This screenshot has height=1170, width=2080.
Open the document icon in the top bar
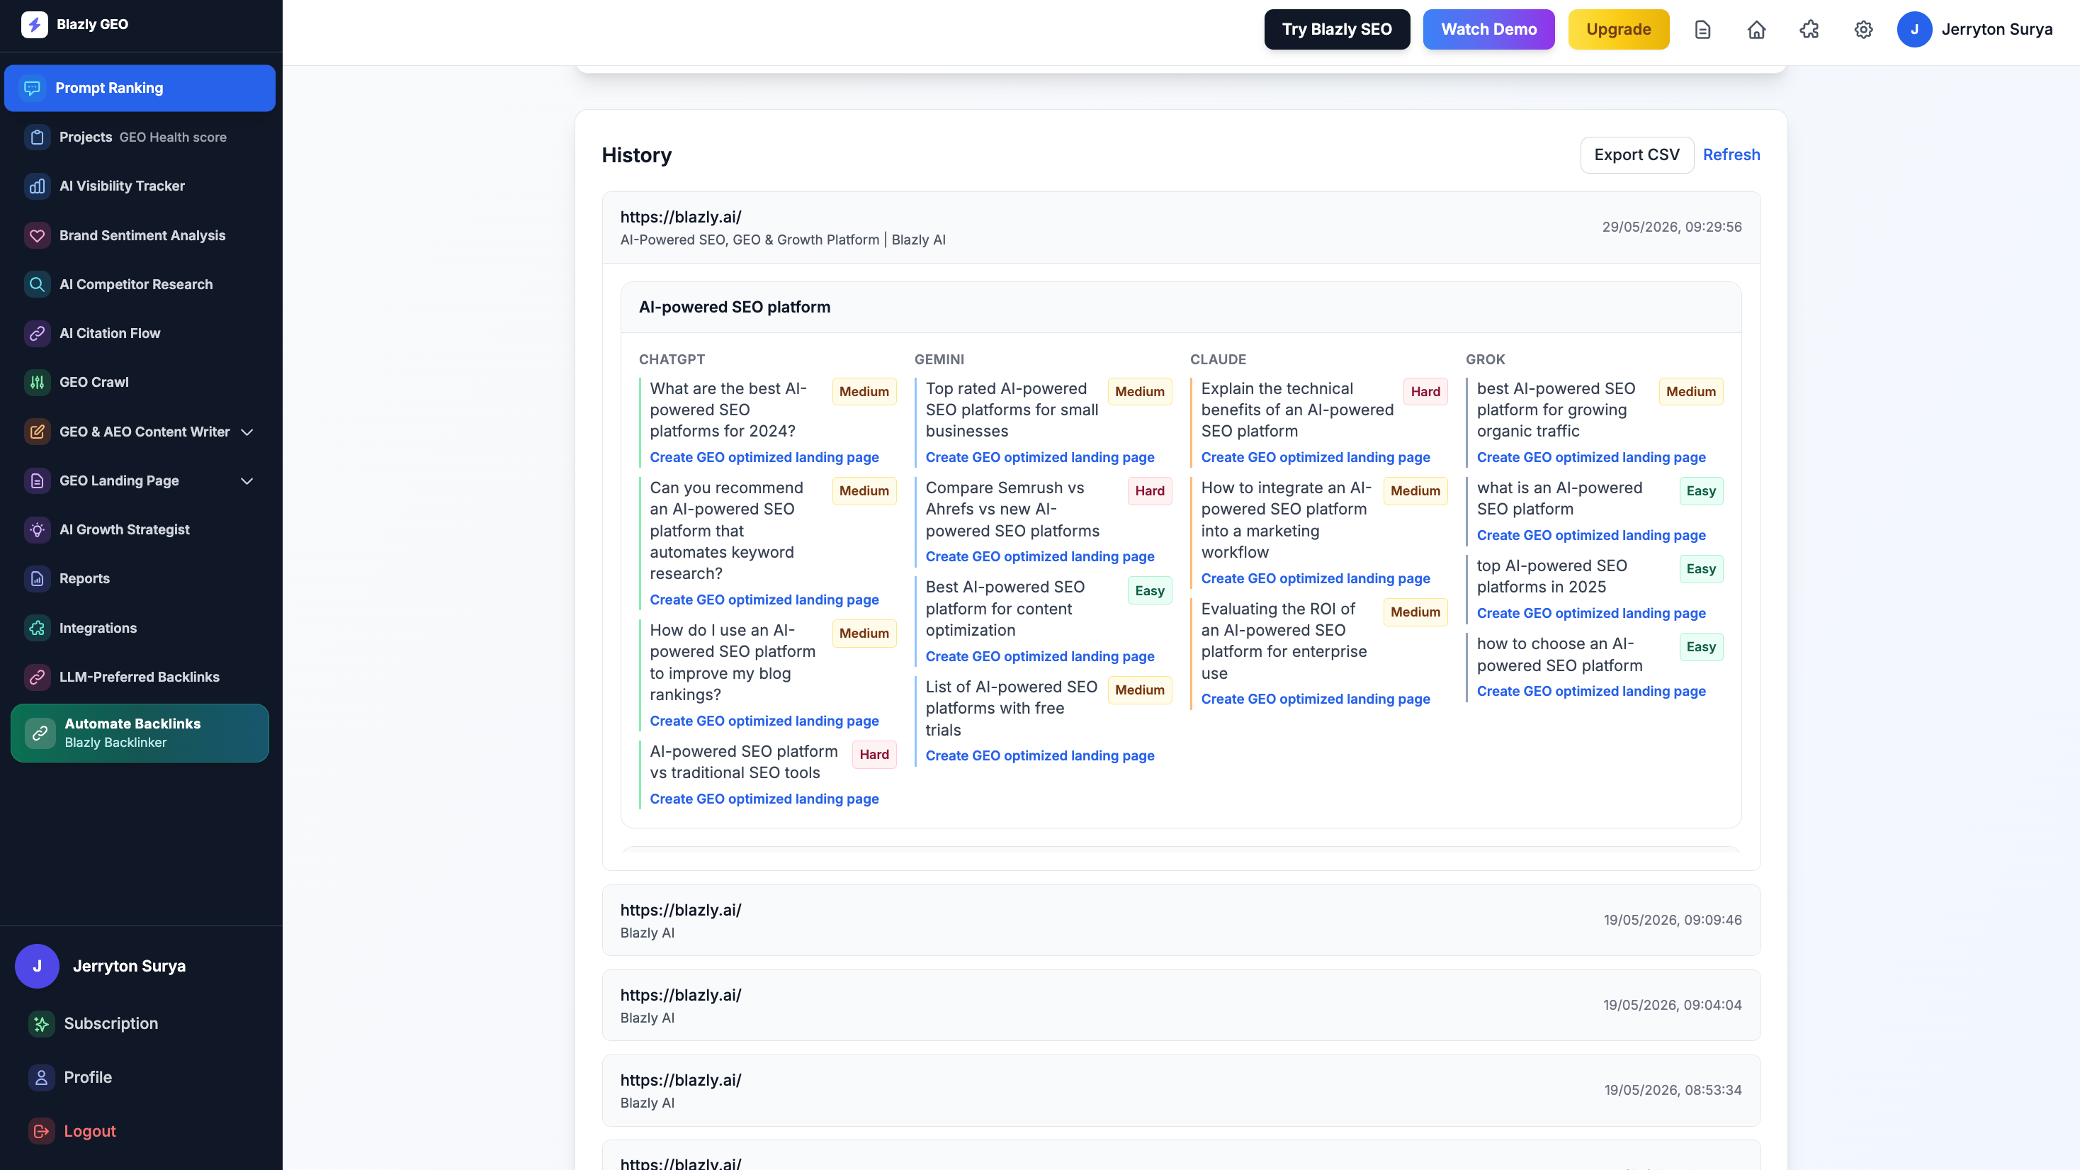coord(1702,30)
